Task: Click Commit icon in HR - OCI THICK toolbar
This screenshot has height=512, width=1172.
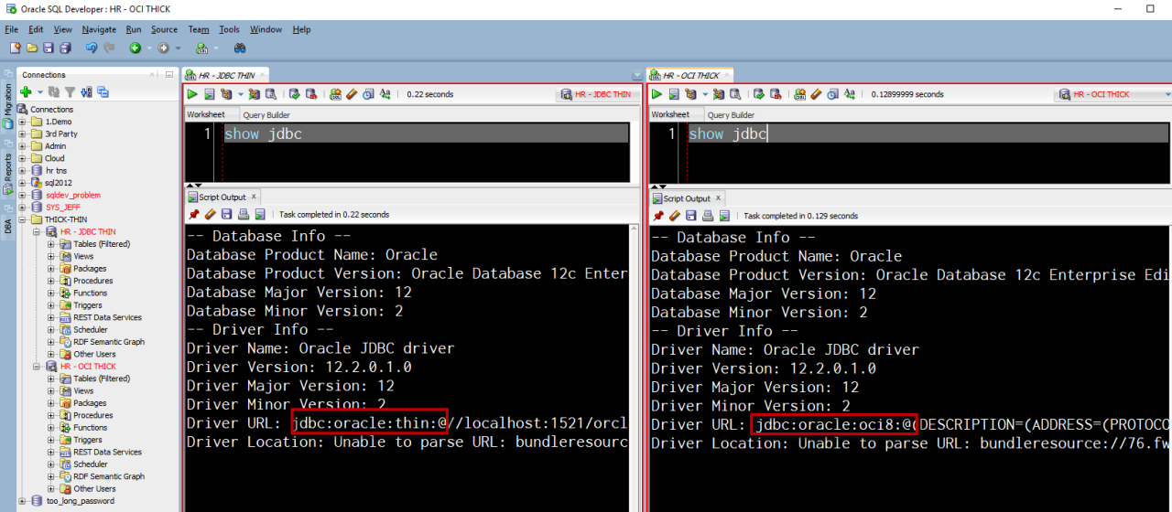Action: (759, 94)
